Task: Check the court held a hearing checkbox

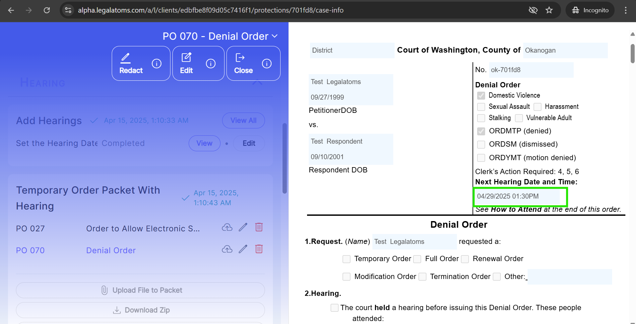Action: click(x=335, y=308)
